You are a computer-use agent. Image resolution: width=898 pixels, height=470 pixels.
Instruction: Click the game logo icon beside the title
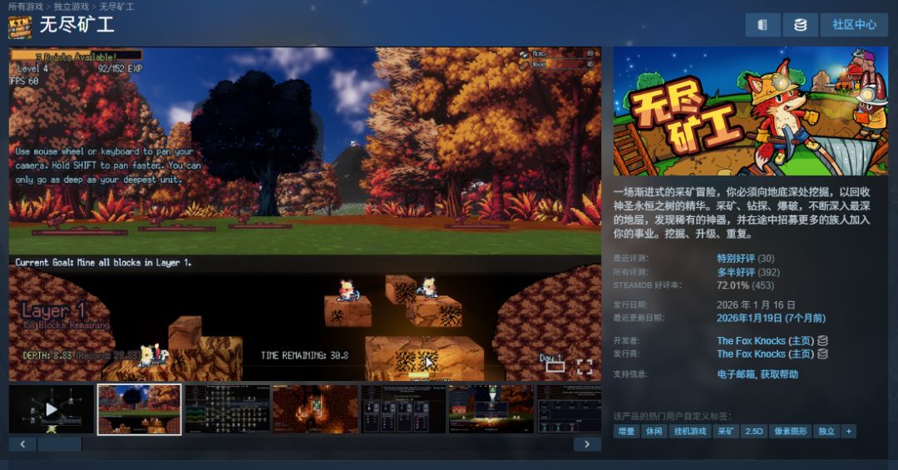pyautogui.click(x=20, y=27)
